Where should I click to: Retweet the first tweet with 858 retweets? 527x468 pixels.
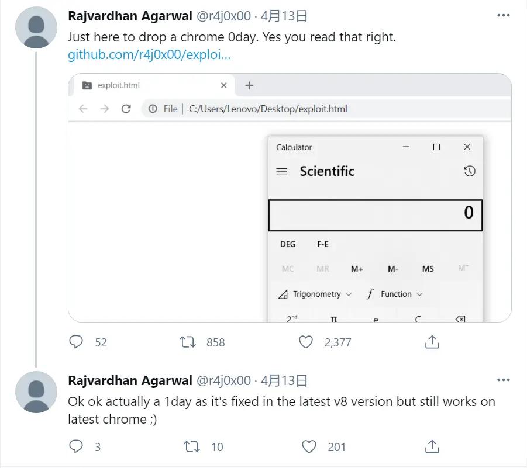point(188,342)
